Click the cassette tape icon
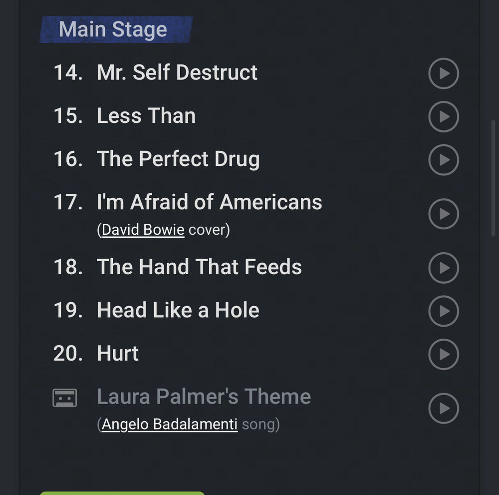 tap(65, 398)
